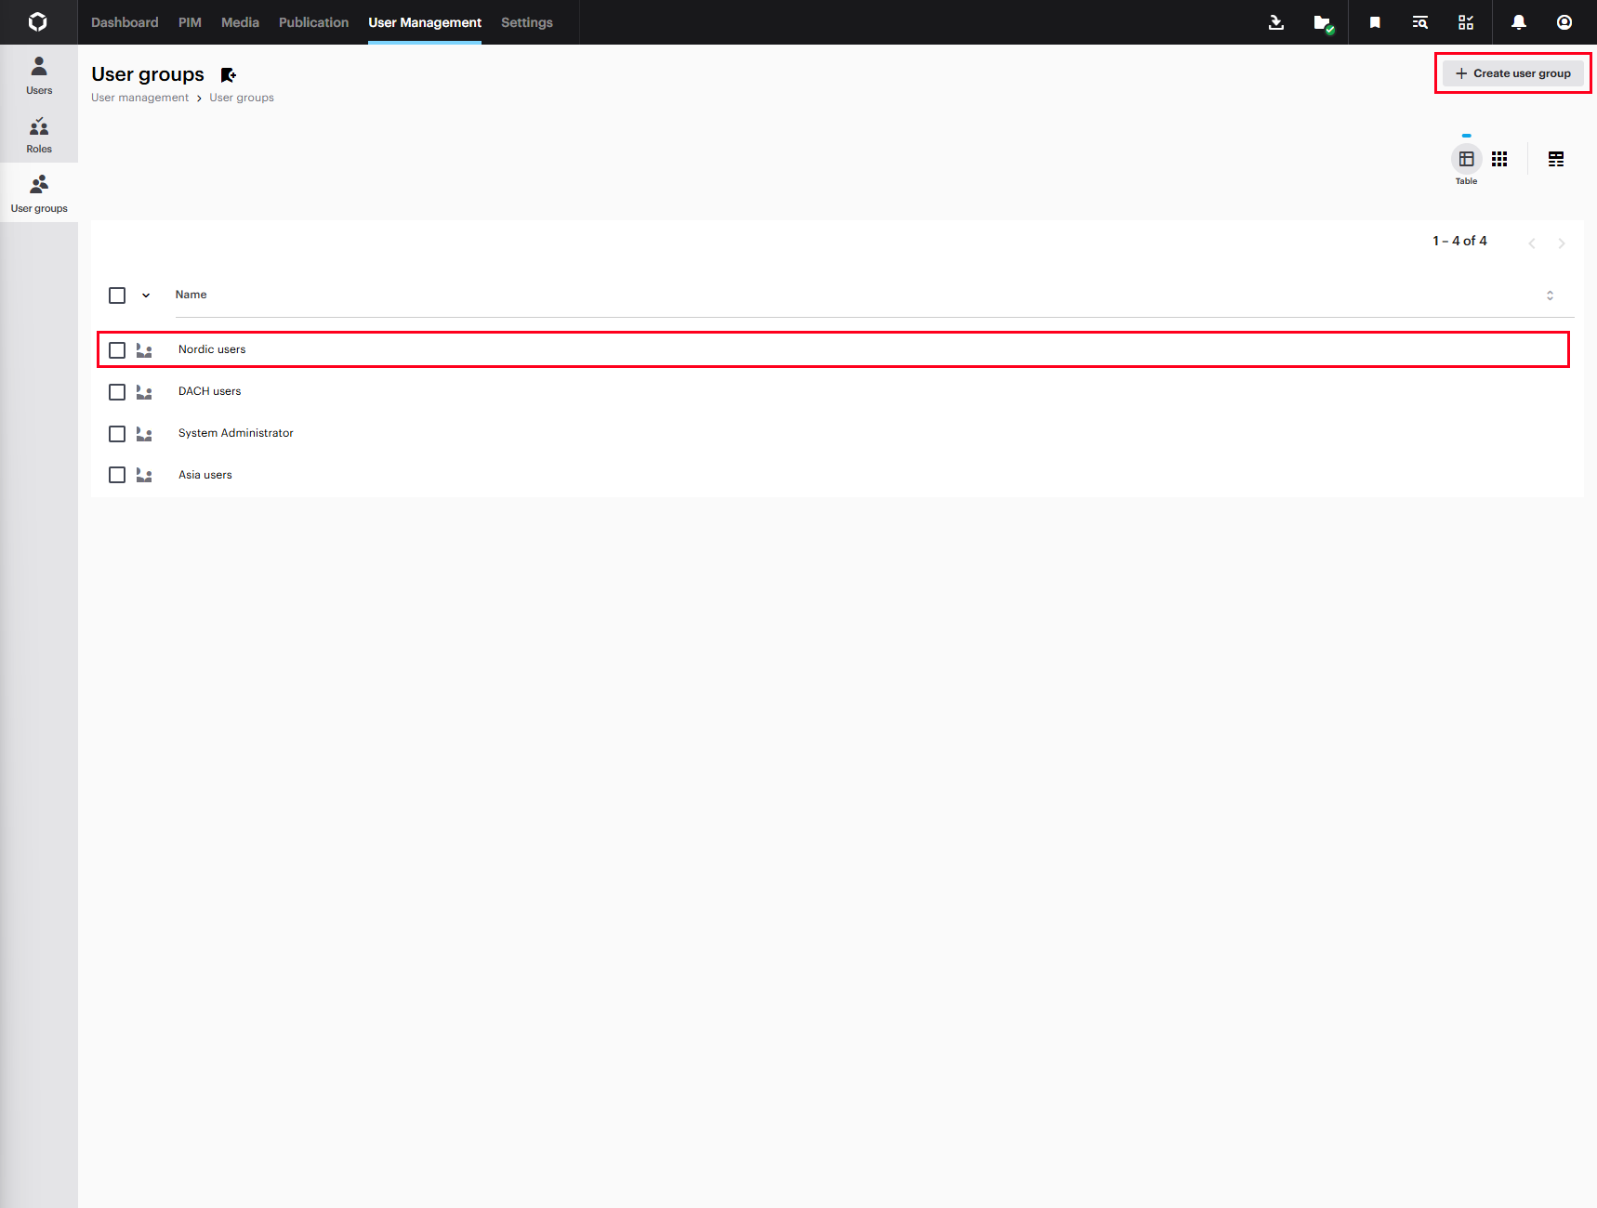Go to Users in the sidebar
This screenshot has height=1208, width=1597.
point(39,75)
